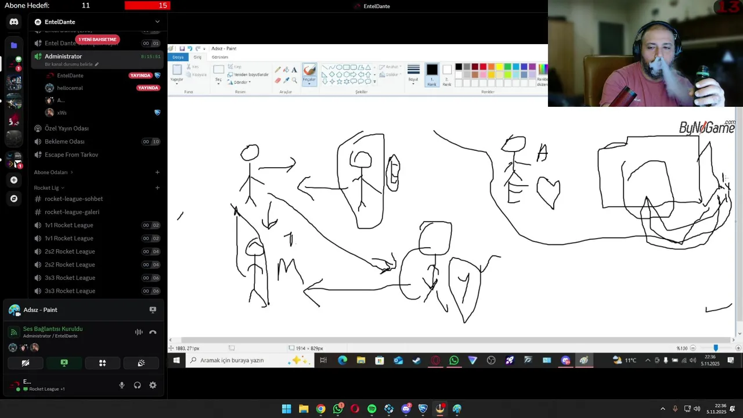Toggle Discord headphones deafen
This screenshot has height=418, width=743.
[138, 385]
